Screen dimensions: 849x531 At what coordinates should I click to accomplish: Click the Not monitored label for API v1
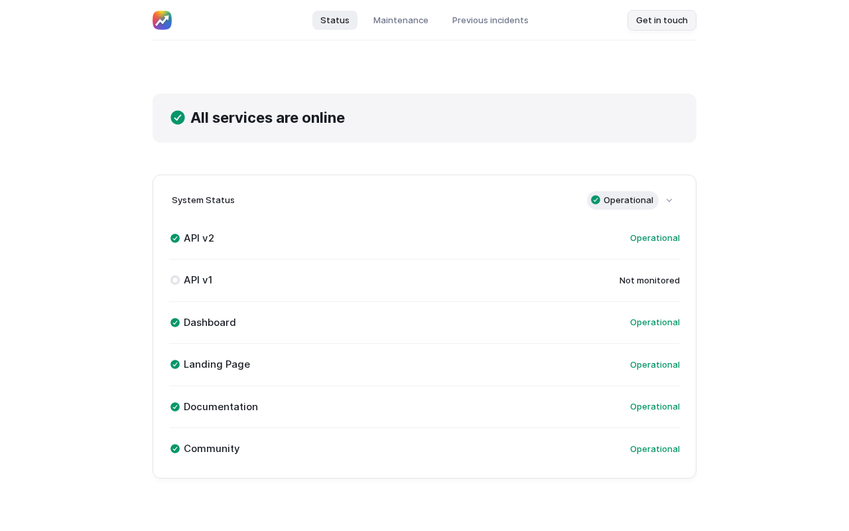click(649, 280)
